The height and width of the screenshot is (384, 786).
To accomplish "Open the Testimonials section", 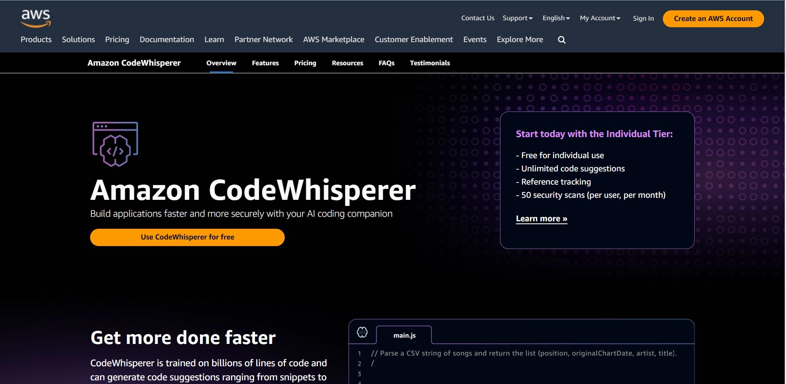I will (x=430, y=63).
